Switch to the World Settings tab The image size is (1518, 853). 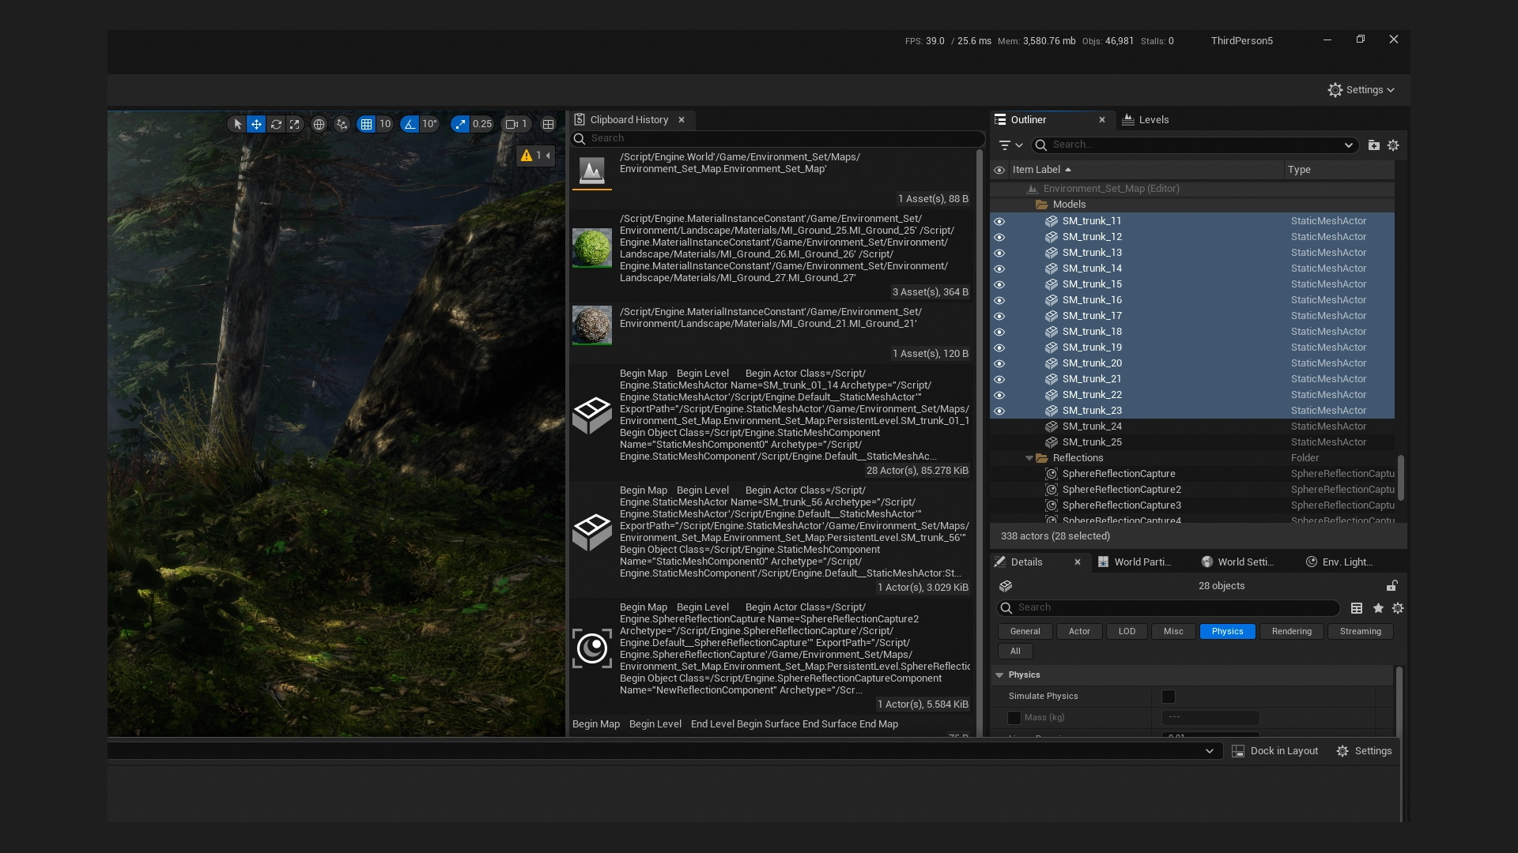[x=1238, y=562]
